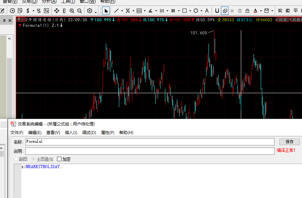This screenshot has height=198, width=302.
Task: Open the 属性(P) menu in formula editor
Action: 108,133
